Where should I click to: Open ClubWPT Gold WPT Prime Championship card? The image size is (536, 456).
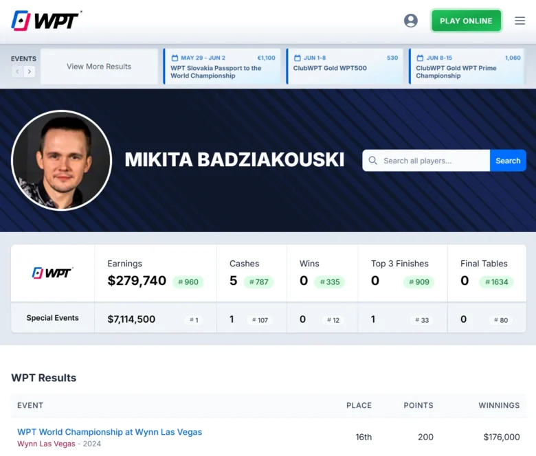(468, 66)
